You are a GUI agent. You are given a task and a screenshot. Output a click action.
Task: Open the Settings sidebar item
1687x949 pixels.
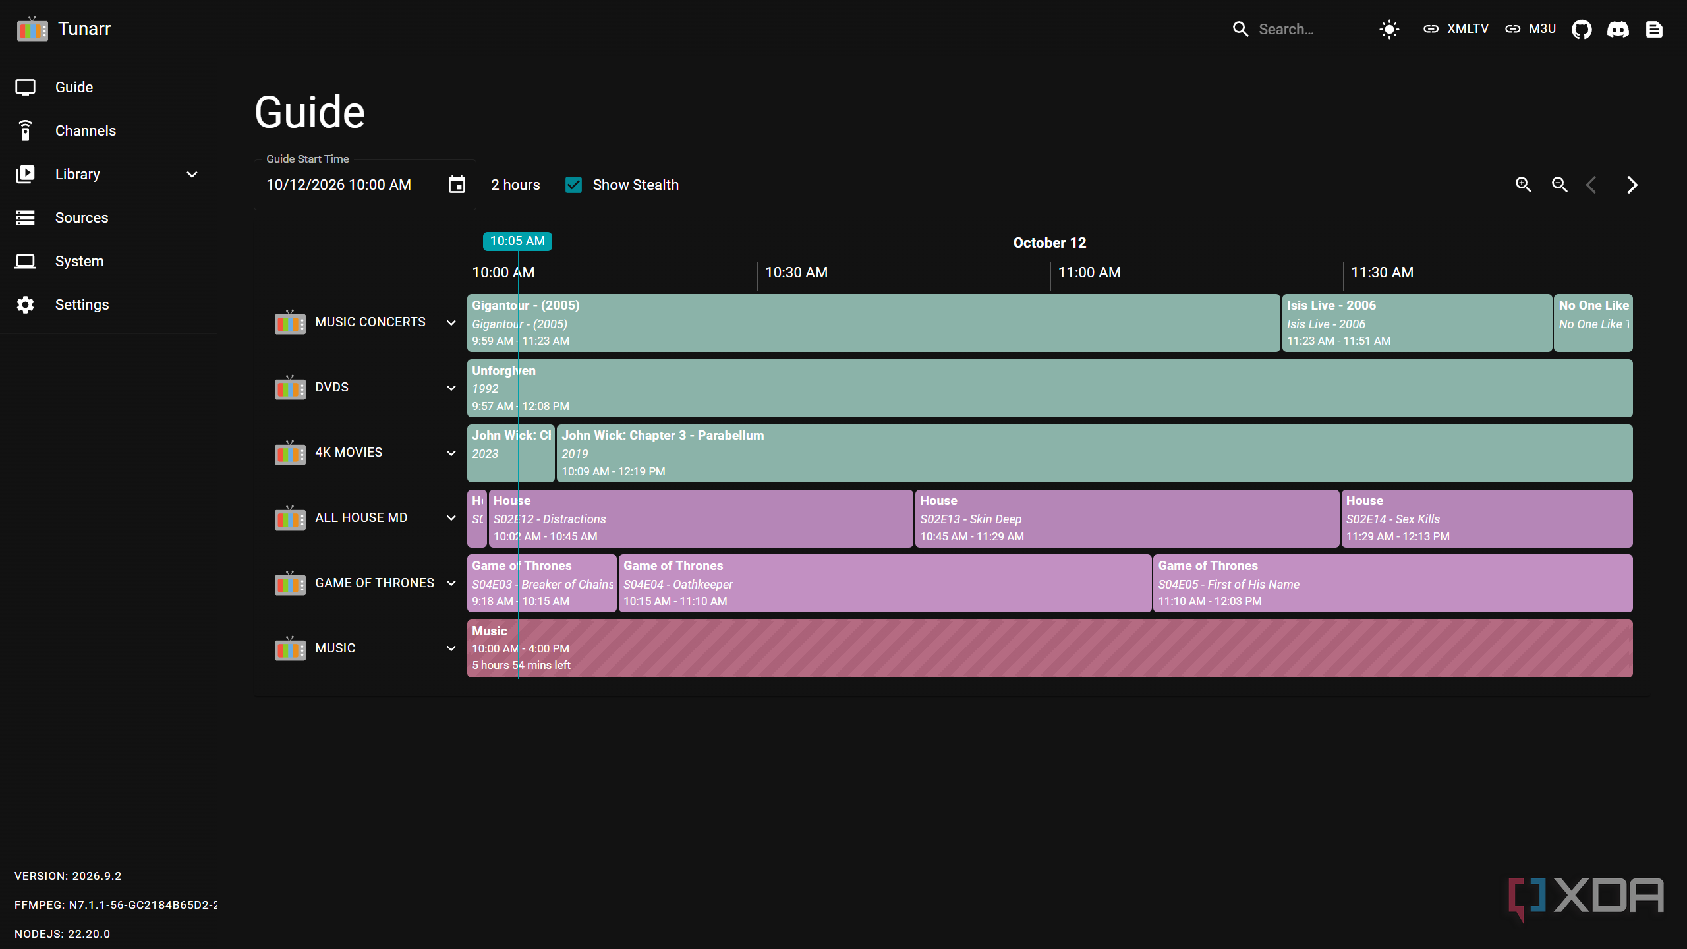point(108,304)
